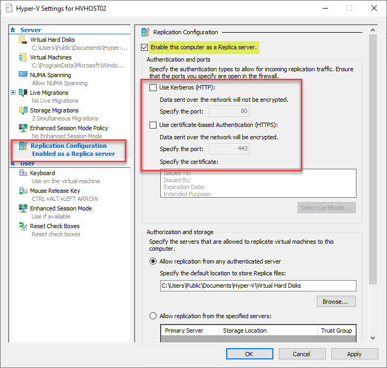387x368 pixels.
Task: Open Keyboard user settings
Action: click(x=42, y=173)
